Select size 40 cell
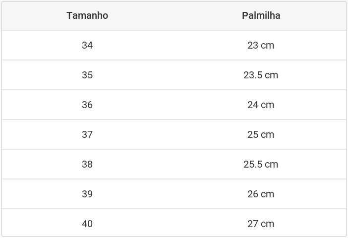This screenshot has width=348, height=238. [87, 224]
